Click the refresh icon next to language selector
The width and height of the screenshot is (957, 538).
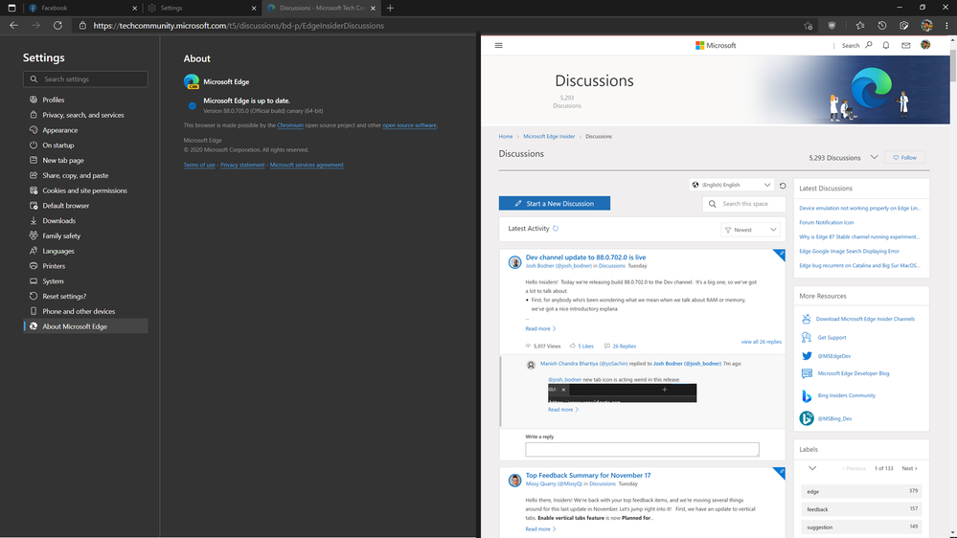pos(783,186)
